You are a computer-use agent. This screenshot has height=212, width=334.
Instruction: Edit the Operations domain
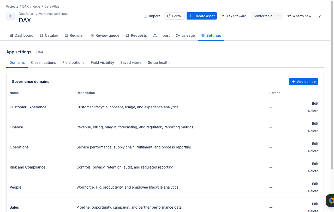pyautogui.click(x=315, y=144)
